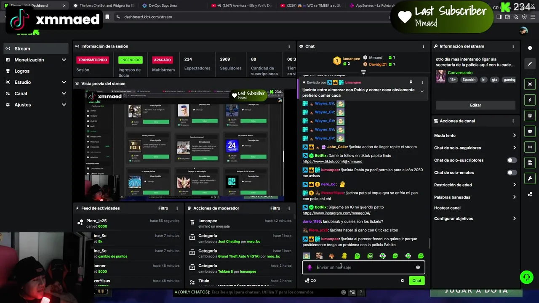Collapse the chat leaderboard arrow

363,72
